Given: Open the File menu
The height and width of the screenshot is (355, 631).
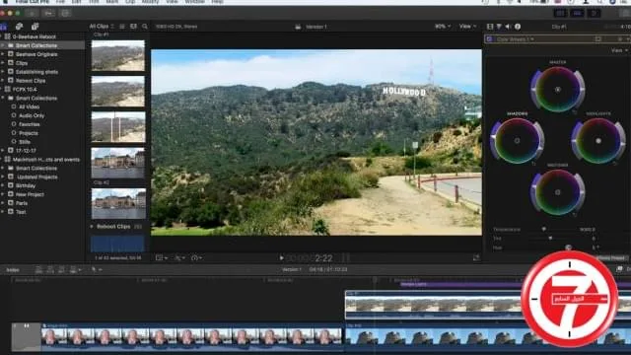Looking at the screenshot, I should (60, 2).
